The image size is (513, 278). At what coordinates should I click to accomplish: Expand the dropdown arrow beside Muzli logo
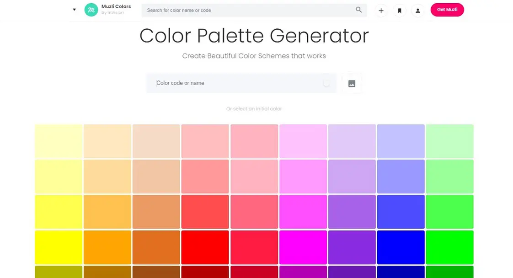(74, 10)
